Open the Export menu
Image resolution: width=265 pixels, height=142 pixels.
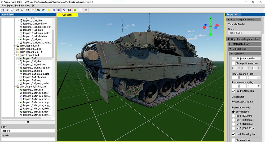[10, 6]
